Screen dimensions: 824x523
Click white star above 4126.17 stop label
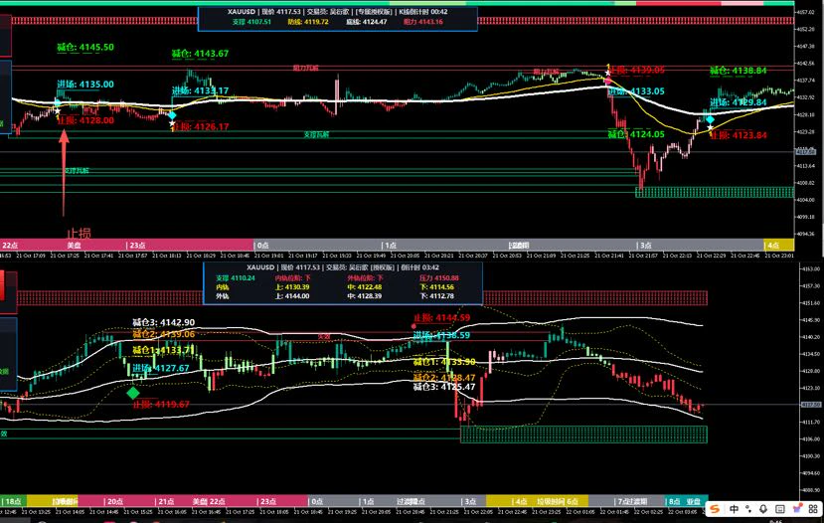tap(172, 123)
